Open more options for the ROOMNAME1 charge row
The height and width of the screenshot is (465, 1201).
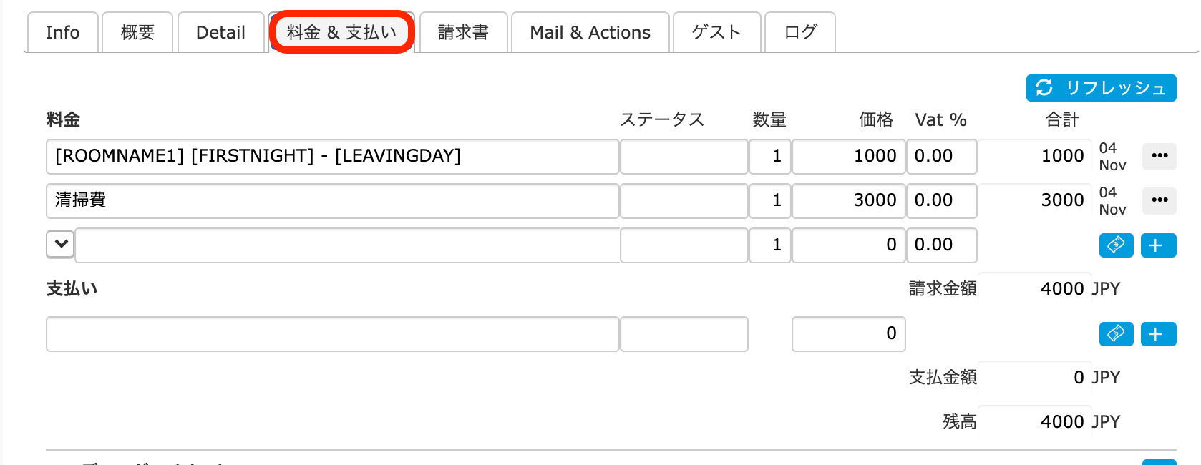pos(1159,156)
